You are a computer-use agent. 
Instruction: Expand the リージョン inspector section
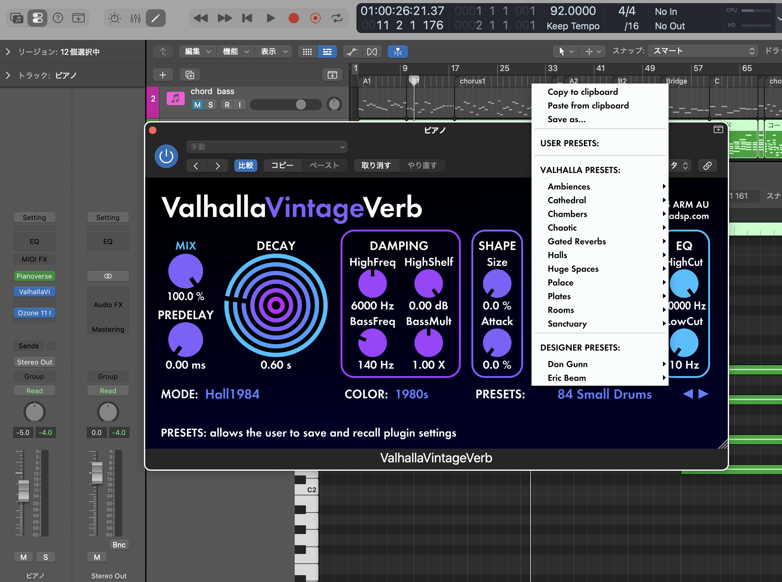point(8,52)
